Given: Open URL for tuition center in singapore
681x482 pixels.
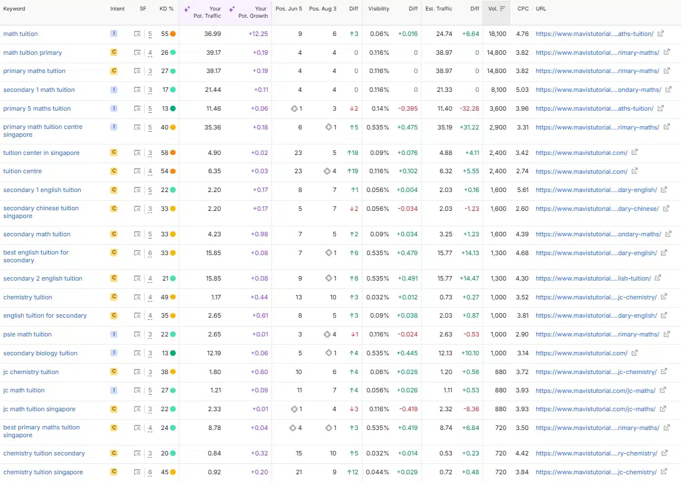Looking at the screenshot, I should coord(581,153).
